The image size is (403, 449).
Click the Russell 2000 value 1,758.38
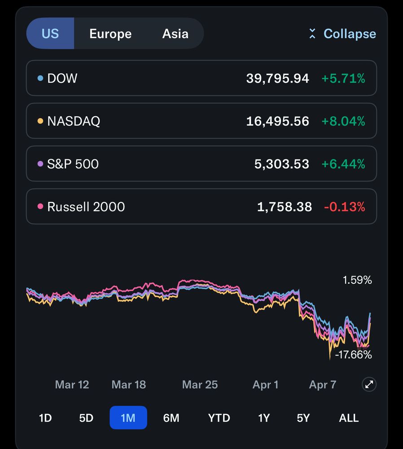pyautogui.click(x=285, y=207)
